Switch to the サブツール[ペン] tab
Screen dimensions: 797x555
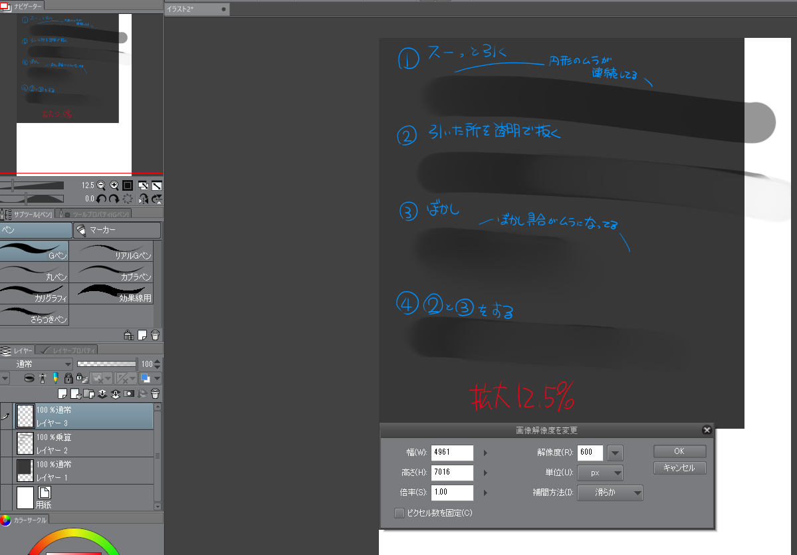point(27,215)
